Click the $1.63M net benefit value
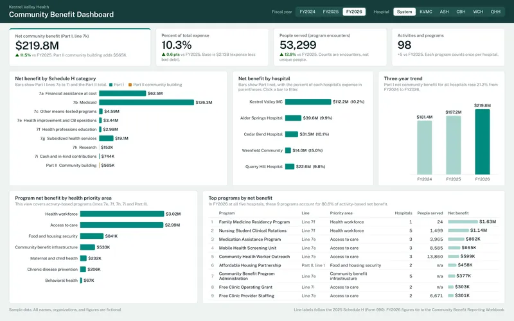This screenshot has width=514, height=321. pyautogui.click(x=488, y=221)
